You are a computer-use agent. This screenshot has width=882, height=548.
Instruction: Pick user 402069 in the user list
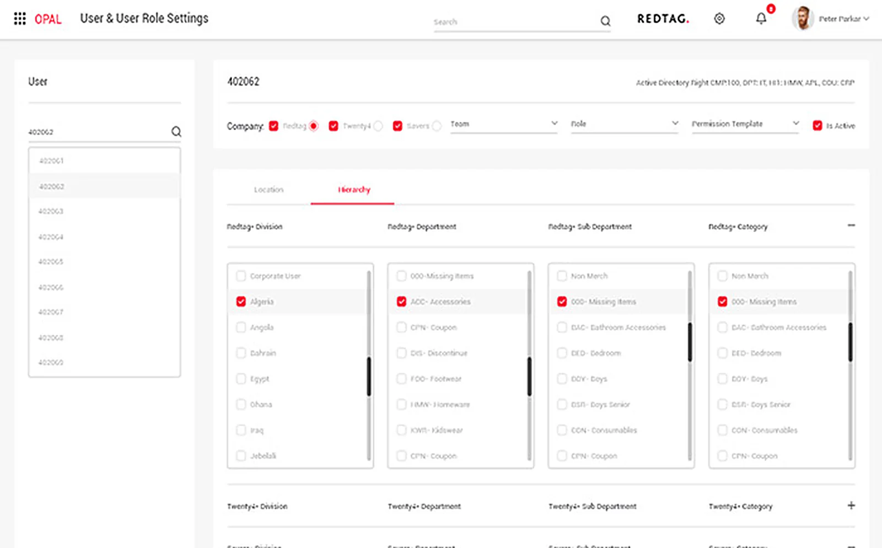[105, 363]
